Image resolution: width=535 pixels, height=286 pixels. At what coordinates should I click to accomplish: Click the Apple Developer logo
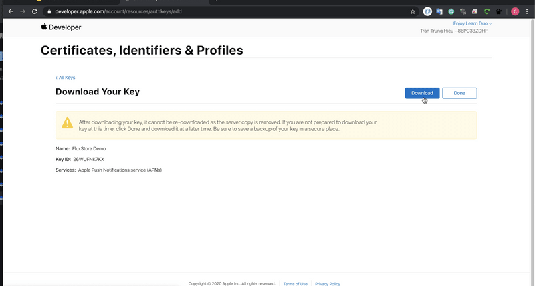[61, 27]
